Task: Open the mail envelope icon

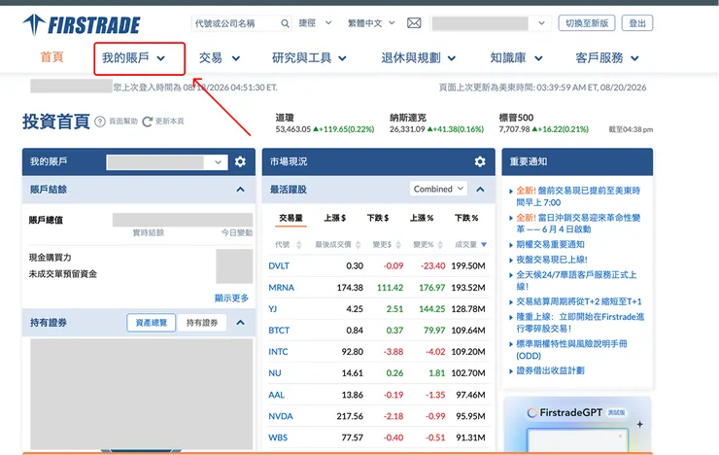Action: click(414, 23)
